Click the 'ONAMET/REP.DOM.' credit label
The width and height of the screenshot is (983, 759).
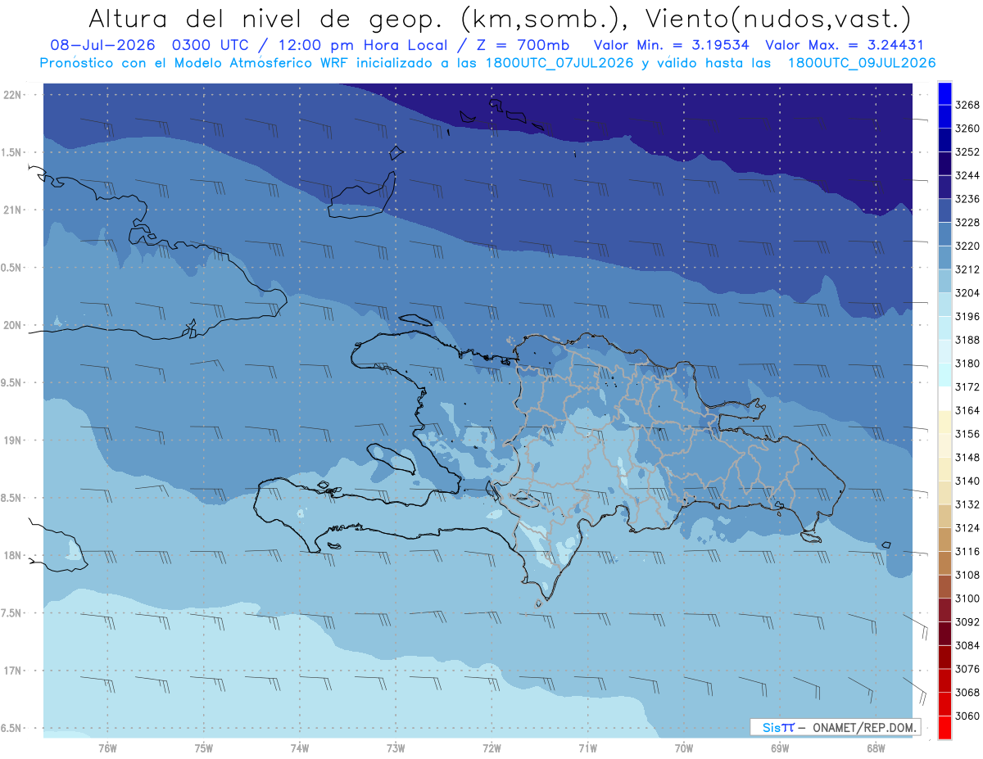(864, 727)
